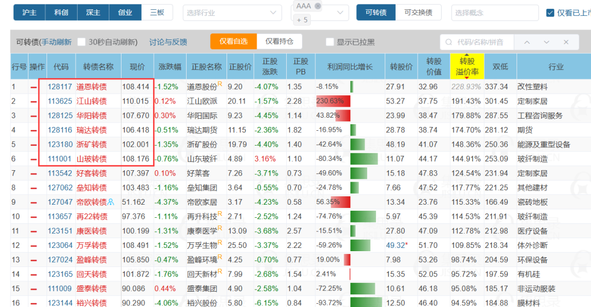Focus the 选择概念 input field
Screen dimensions: 591x307
click(495, 13)
